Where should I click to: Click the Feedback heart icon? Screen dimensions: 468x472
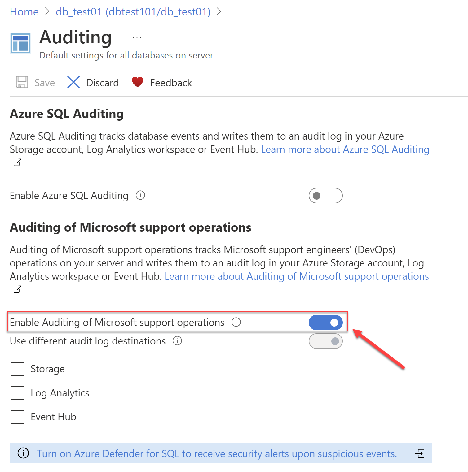pyautogui.click(x=138, y=82)
